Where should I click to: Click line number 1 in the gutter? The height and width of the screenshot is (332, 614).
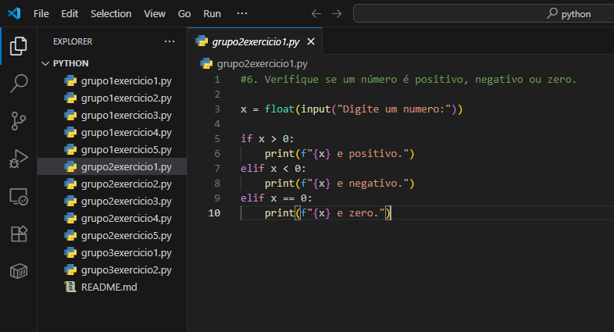pos(217,80)
